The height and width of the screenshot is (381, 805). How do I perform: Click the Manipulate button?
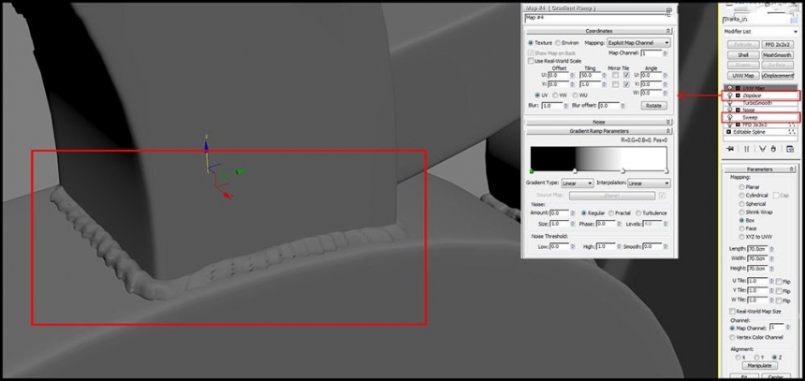point(759,366)
